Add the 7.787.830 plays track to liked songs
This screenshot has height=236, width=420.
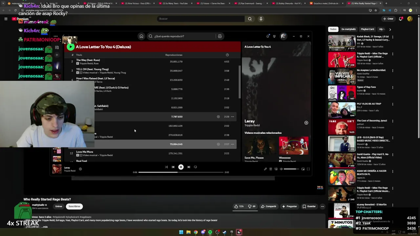[218, 117]
